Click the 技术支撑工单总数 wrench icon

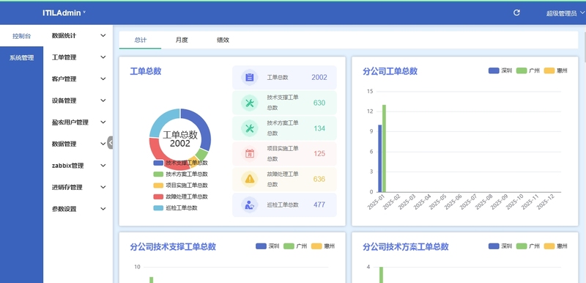coord(250,103)
